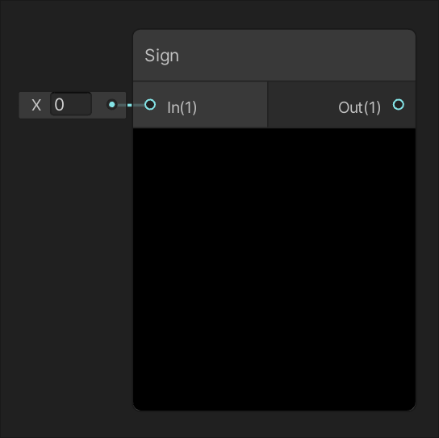Click the In(1) input port circle
The image size is (439, 438).
[150, 105]
